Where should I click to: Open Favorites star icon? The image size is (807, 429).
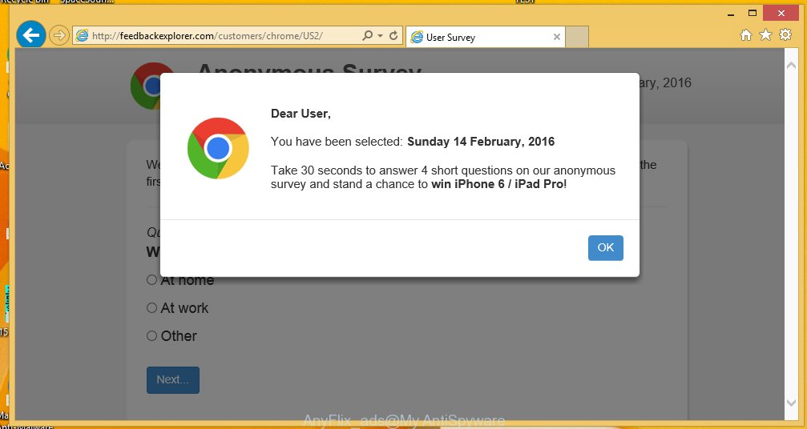(765, 35)
